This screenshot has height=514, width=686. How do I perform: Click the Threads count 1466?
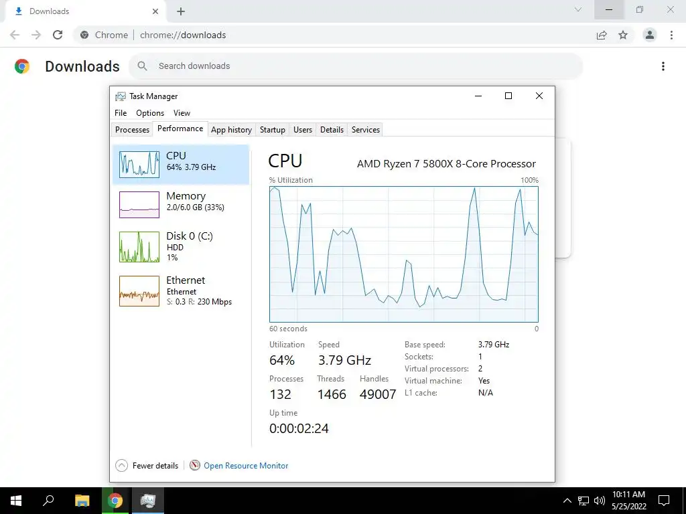pos(332,394)
